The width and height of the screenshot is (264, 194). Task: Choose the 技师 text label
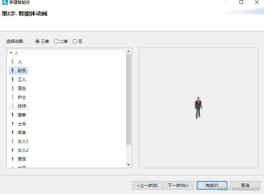tap(22, 106)
